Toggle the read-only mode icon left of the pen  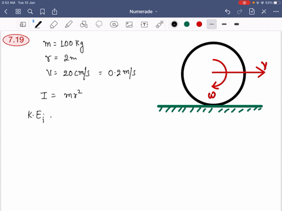(23, 25)
